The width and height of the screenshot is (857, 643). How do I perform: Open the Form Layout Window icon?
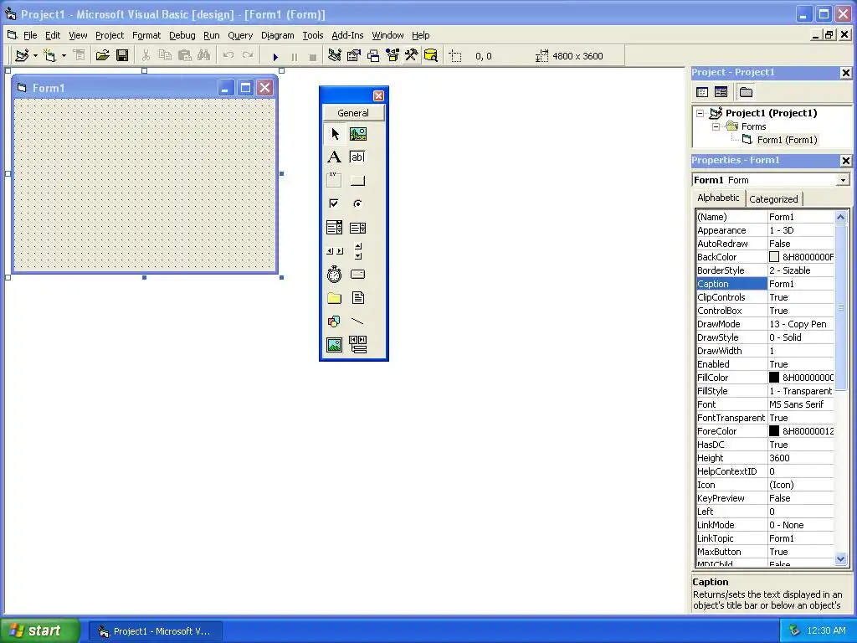point(373,55)
